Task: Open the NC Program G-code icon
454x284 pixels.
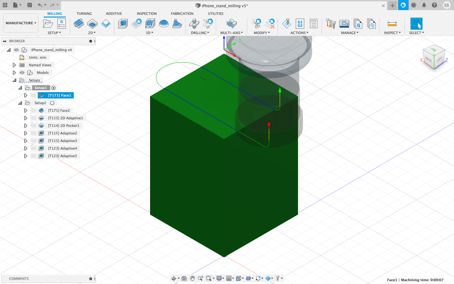Action: (x=61, y=24)
